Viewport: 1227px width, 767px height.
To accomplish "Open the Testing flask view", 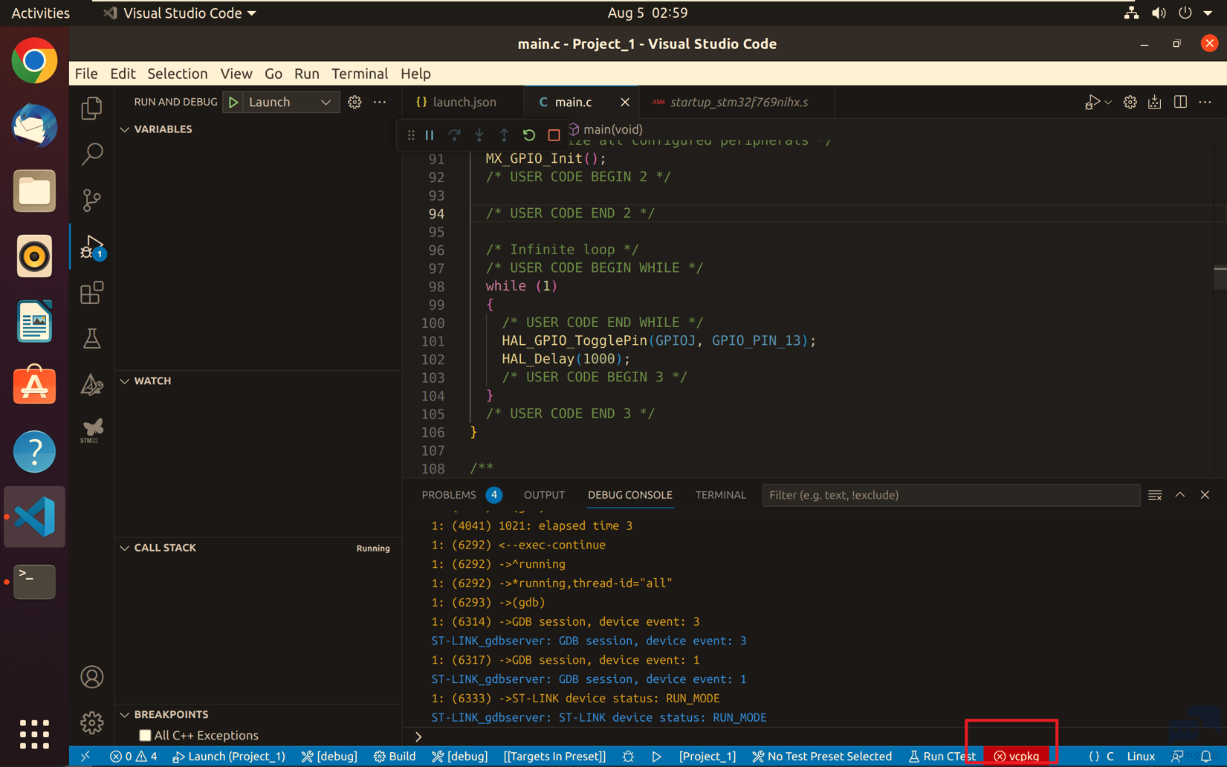I will tap(91, 339).
